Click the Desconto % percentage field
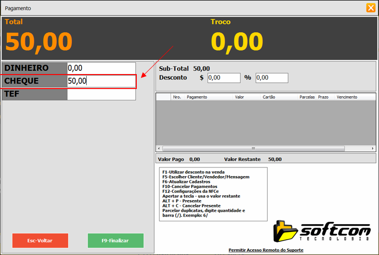 tap(272, 78)
